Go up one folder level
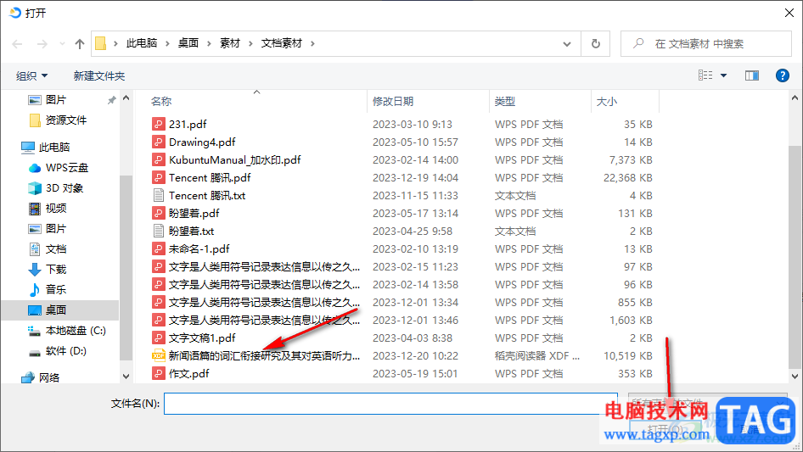Image resolution: width=803 pixels, height=452 pixels. click(x=80, y=44)
